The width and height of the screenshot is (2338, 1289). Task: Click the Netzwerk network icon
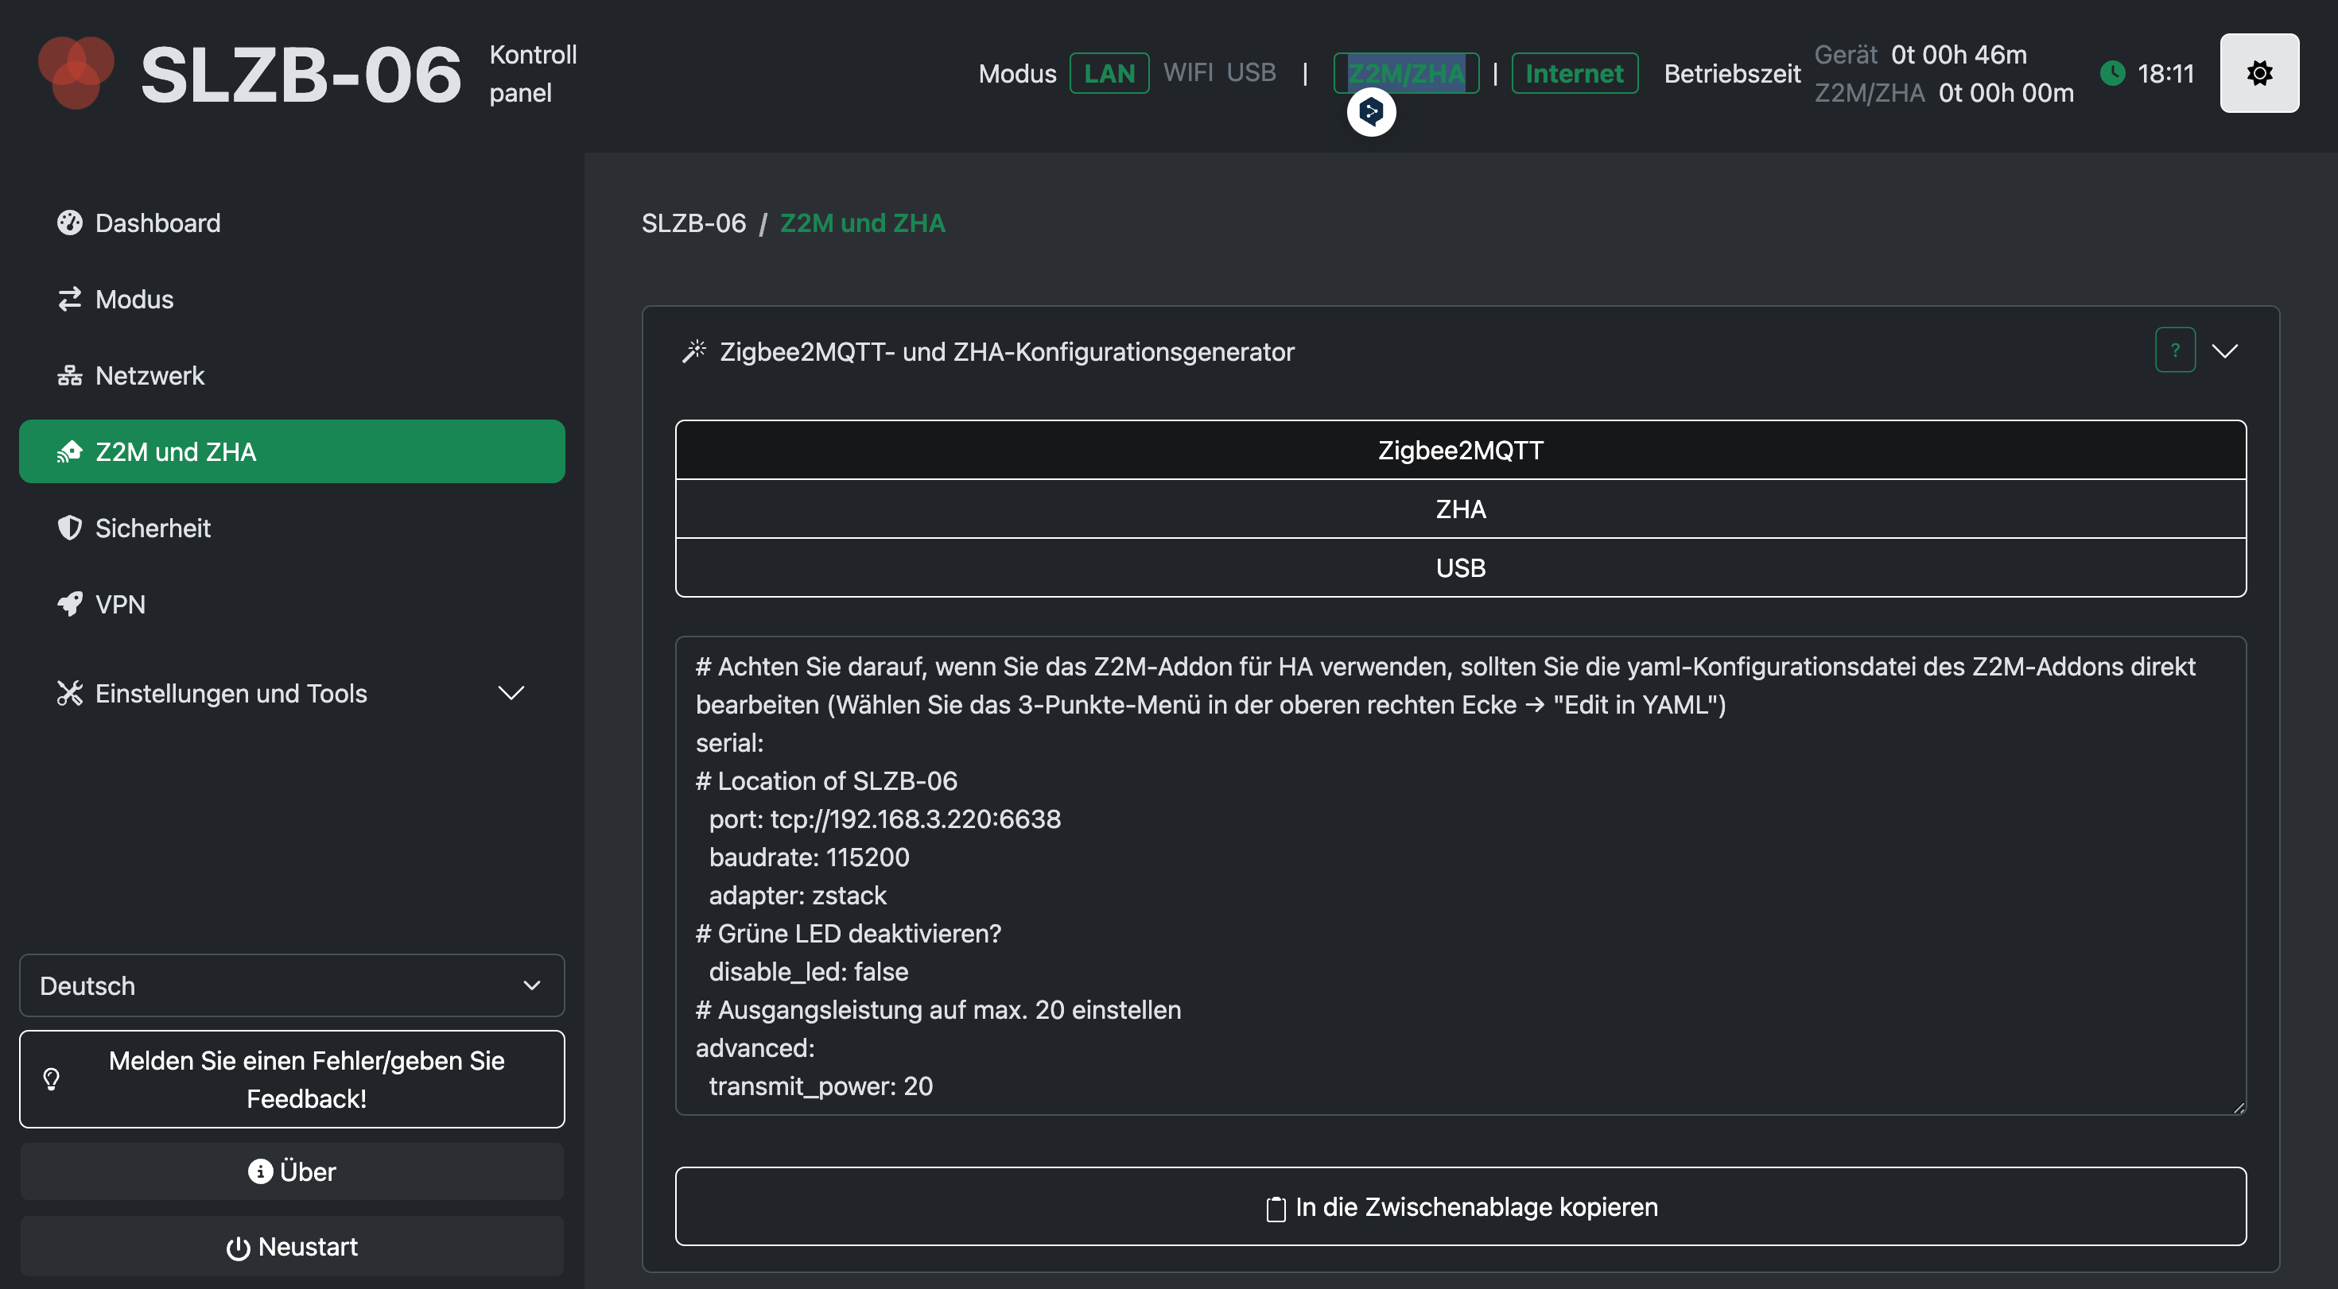(70, 376)
